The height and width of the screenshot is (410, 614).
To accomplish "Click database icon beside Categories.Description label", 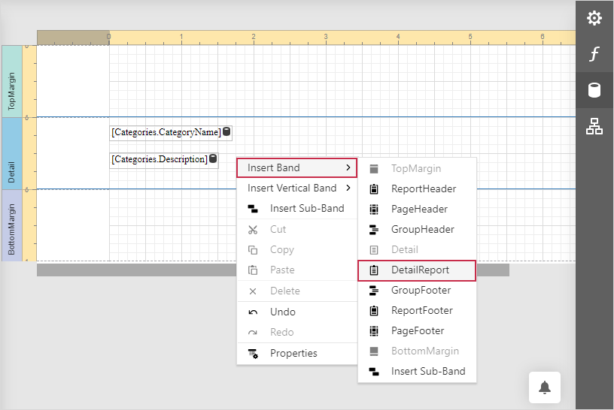I will [213, 159].
